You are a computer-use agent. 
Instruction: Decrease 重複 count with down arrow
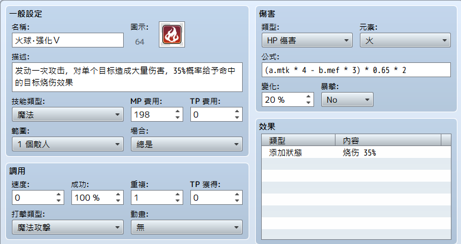coord(178,201)
